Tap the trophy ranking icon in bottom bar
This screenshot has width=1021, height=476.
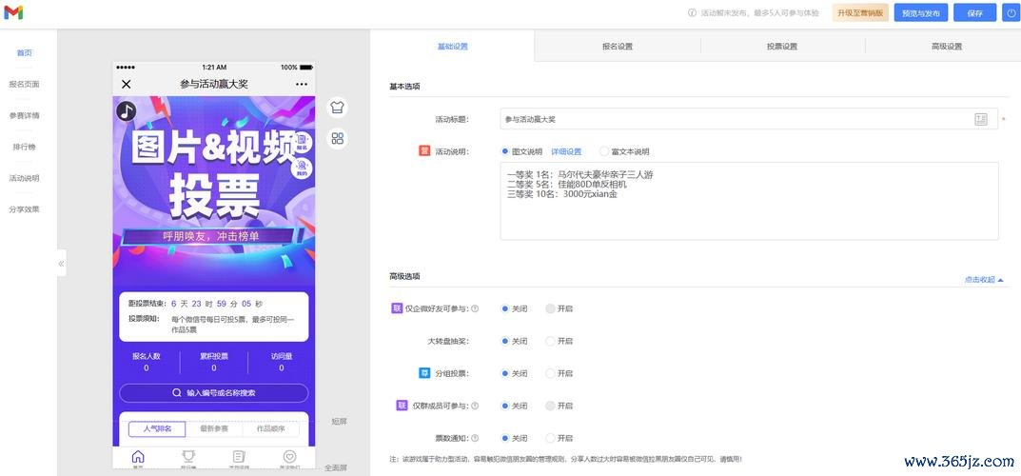point(188,458)
